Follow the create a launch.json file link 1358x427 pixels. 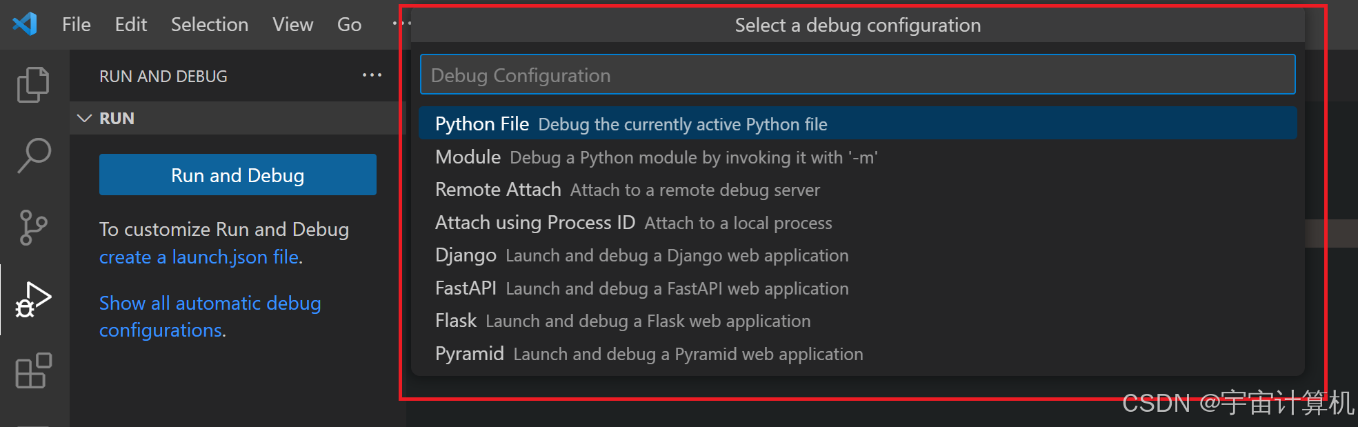click(x=199, y=257)
